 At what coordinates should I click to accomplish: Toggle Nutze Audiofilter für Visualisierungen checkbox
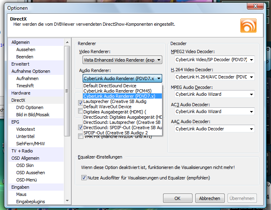click(84, 178)
